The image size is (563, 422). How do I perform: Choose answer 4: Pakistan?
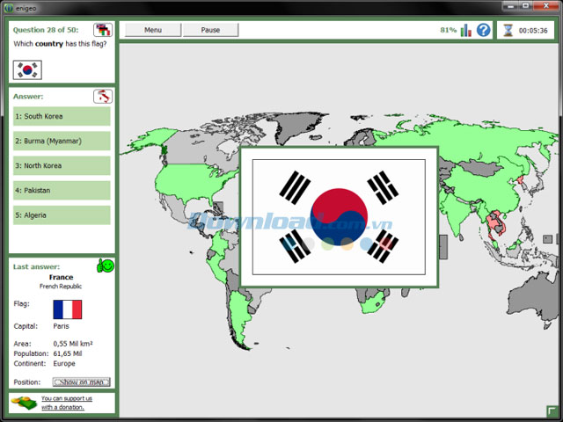pyautogui.click(x=62, y=190)
